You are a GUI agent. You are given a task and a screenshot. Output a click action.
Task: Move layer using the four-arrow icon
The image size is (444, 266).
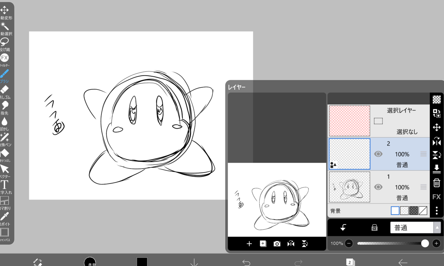tap(437, 127)
